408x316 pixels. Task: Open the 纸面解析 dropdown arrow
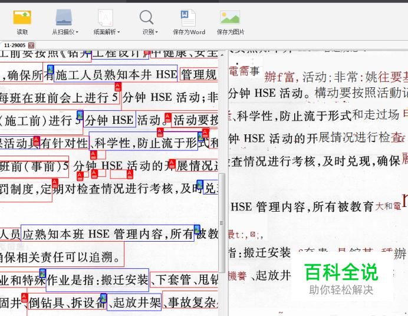pyautogui.click(x=119, y=32)
